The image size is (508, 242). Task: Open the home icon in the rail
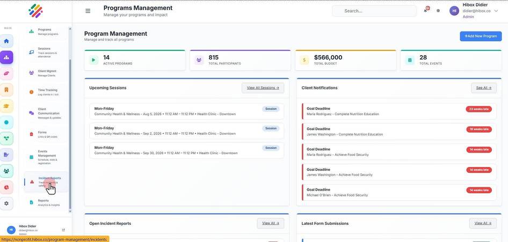pos(6,41)
